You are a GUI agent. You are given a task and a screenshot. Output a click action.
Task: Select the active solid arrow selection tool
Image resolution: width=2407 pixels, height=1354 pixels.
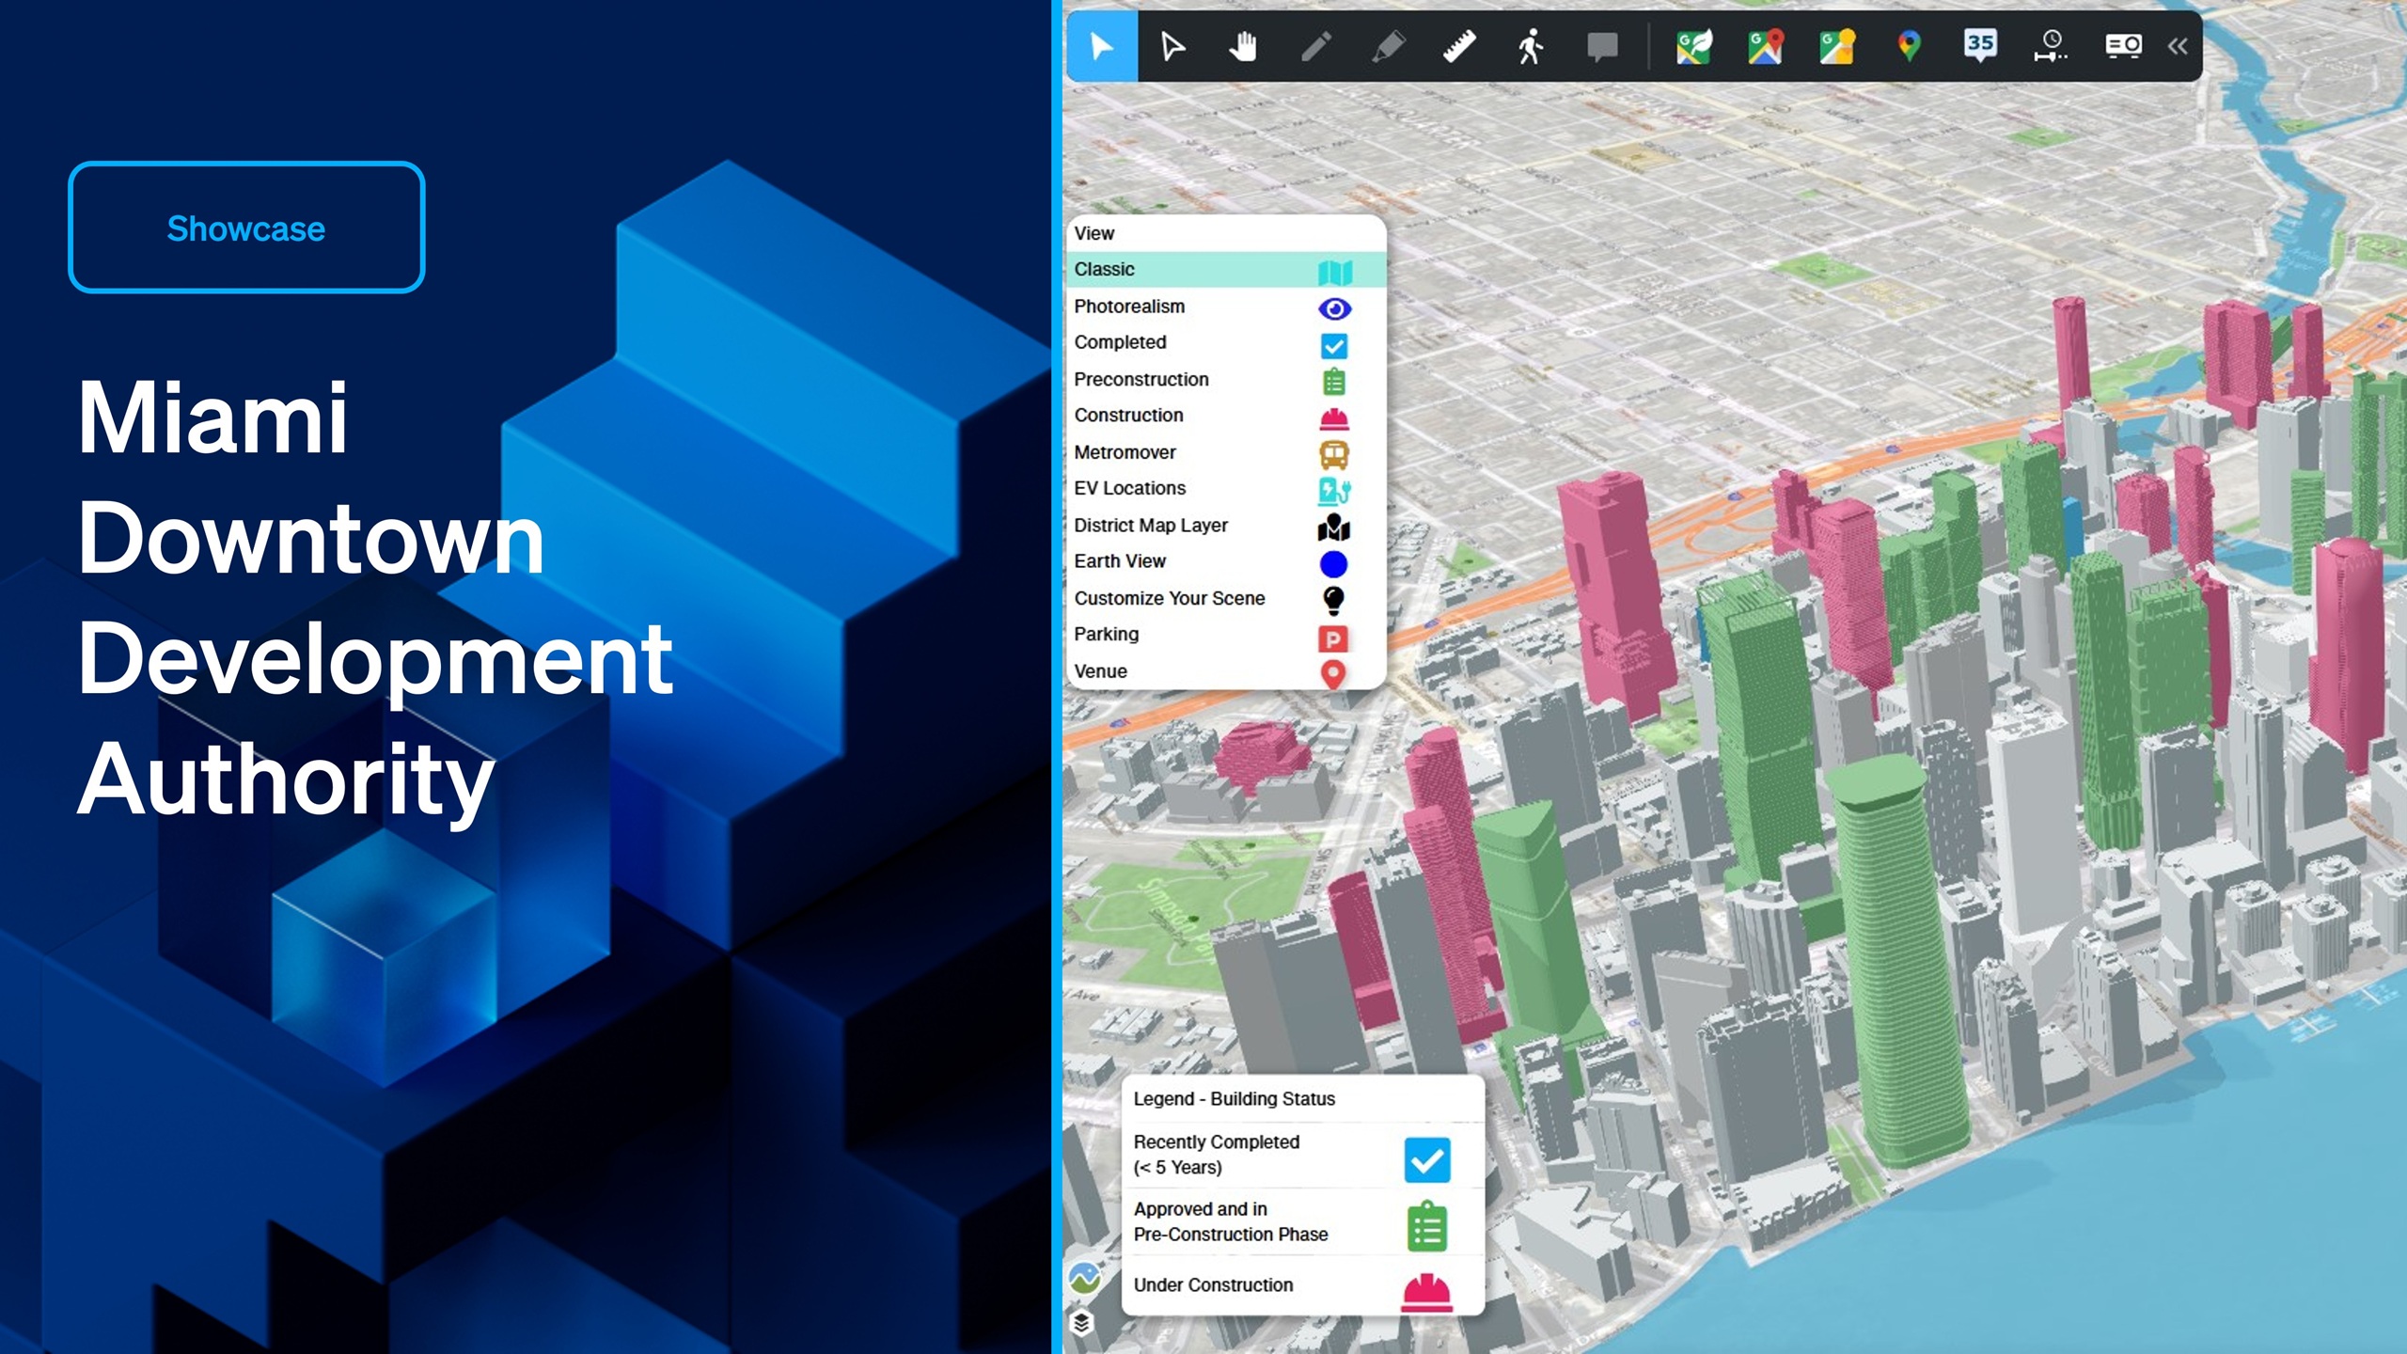pyautogui.click(x=1101, y=46)
